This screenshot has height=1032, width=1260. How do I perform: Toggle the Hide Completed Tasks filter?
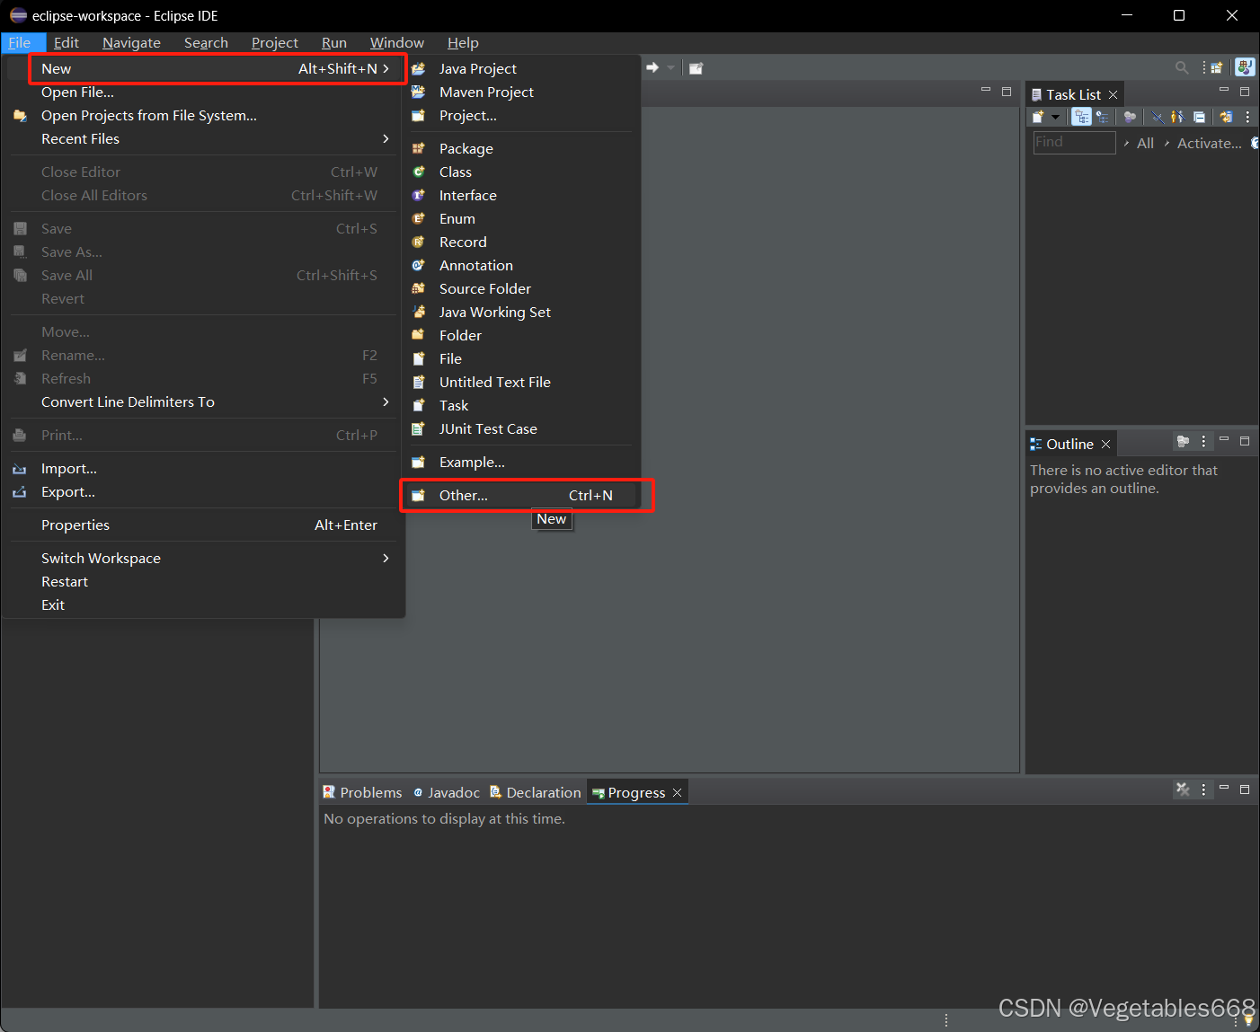(x=1157, y=117)
